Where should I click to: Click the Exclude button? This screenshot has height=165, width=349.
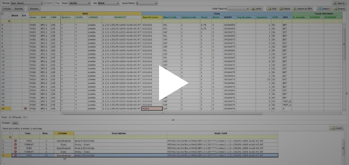click(19, 9)
